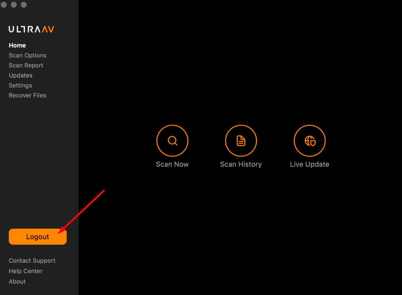Choose Recover Files in sidebar

pyautogui.click(x=27, y=95)
